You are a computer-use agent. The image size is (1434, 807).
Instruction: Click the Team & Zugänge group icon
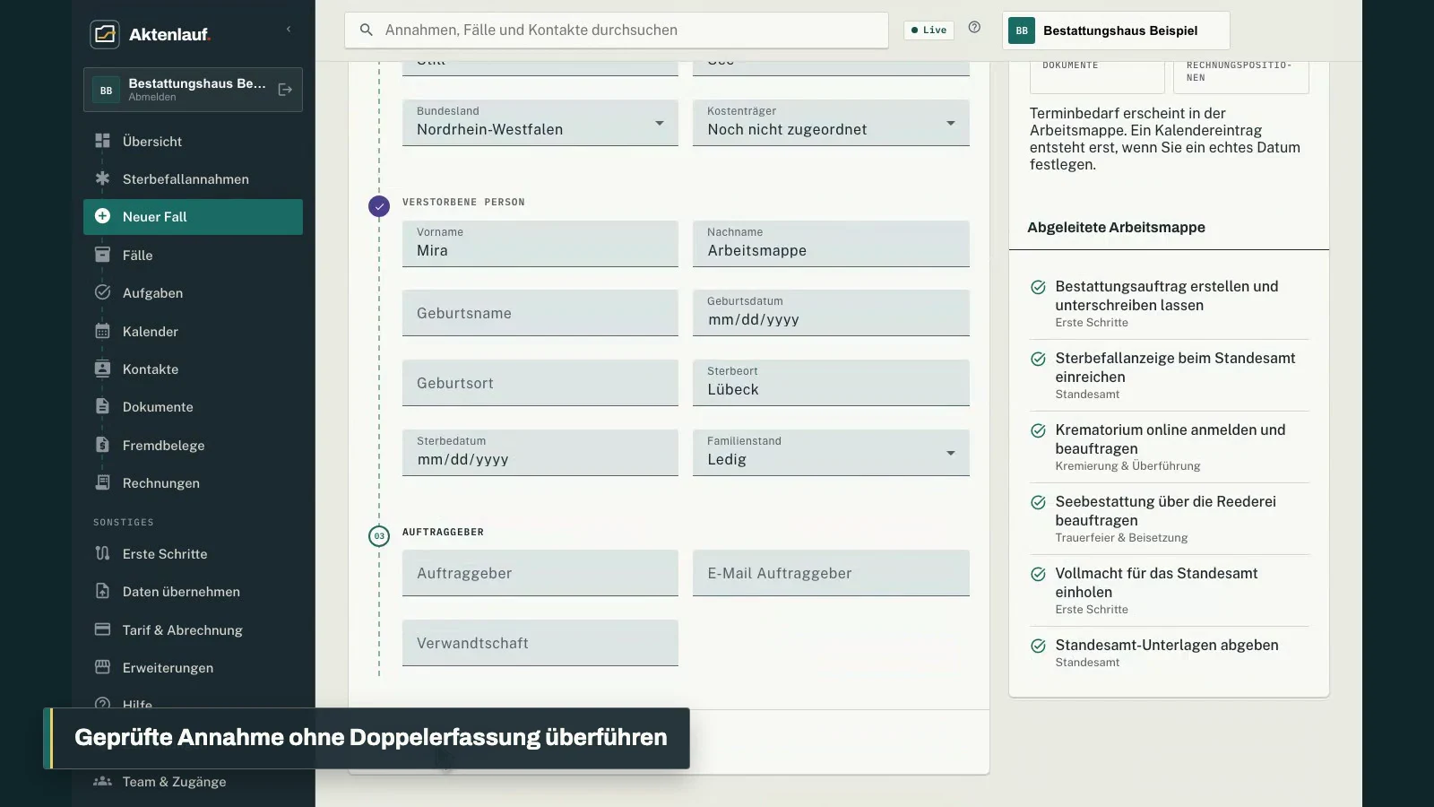(102, 781)
